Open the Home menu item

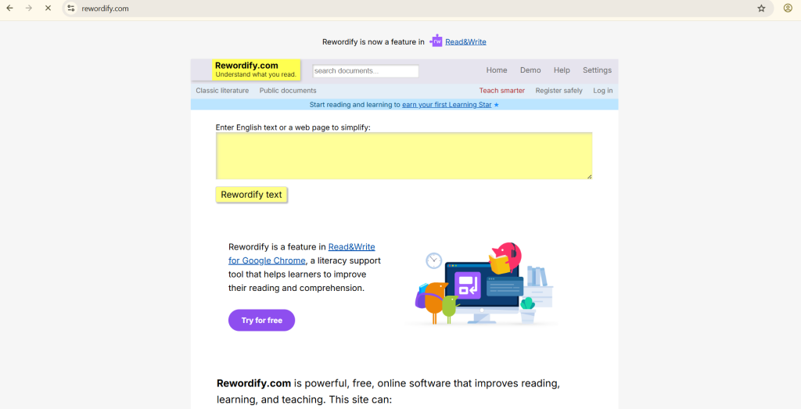tap(497, 70)
